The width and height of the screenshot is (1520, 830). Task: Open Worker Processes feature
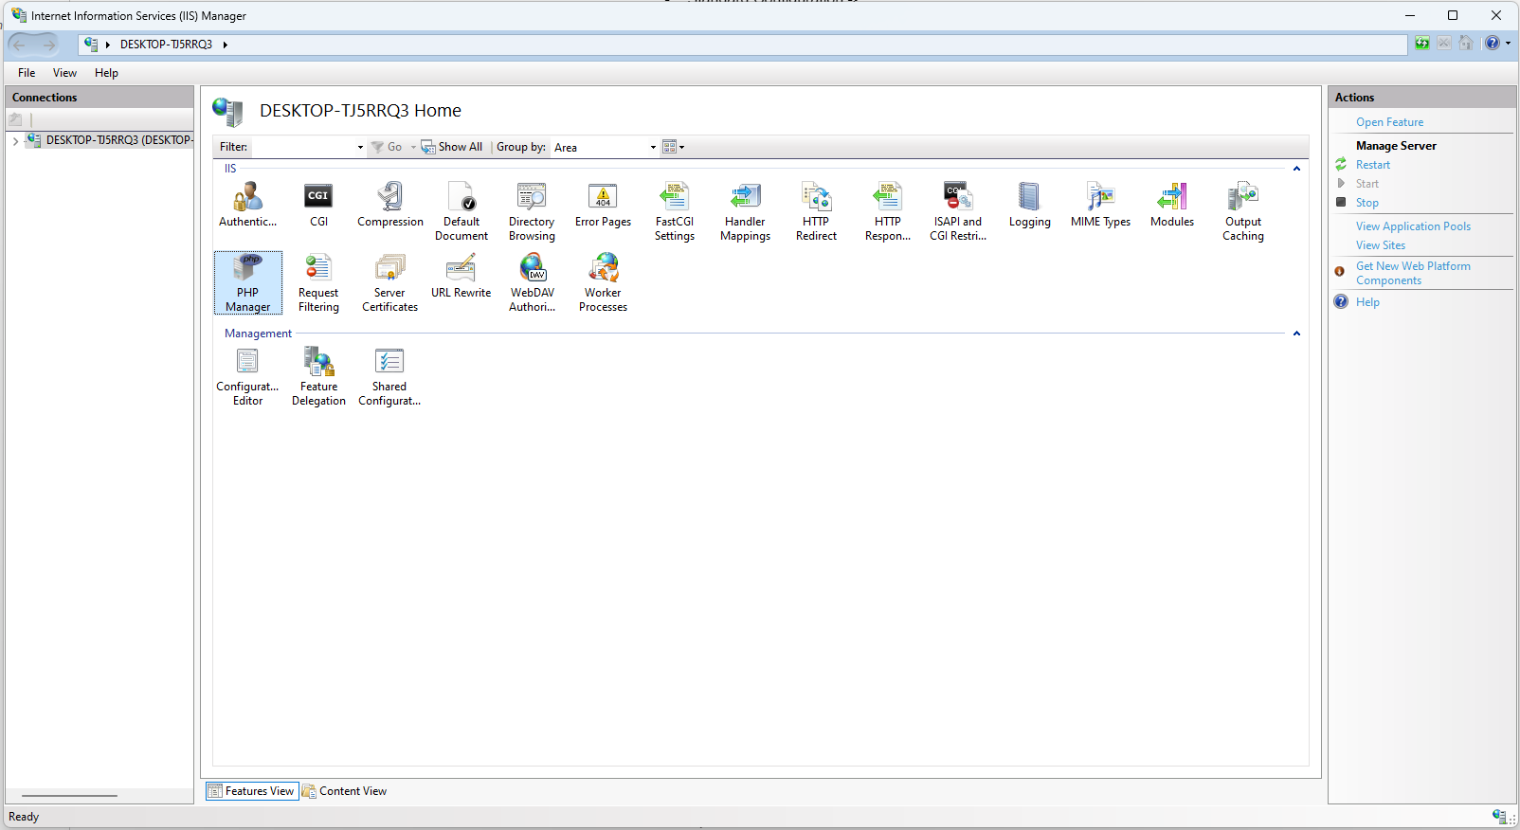tap(603, 282)
